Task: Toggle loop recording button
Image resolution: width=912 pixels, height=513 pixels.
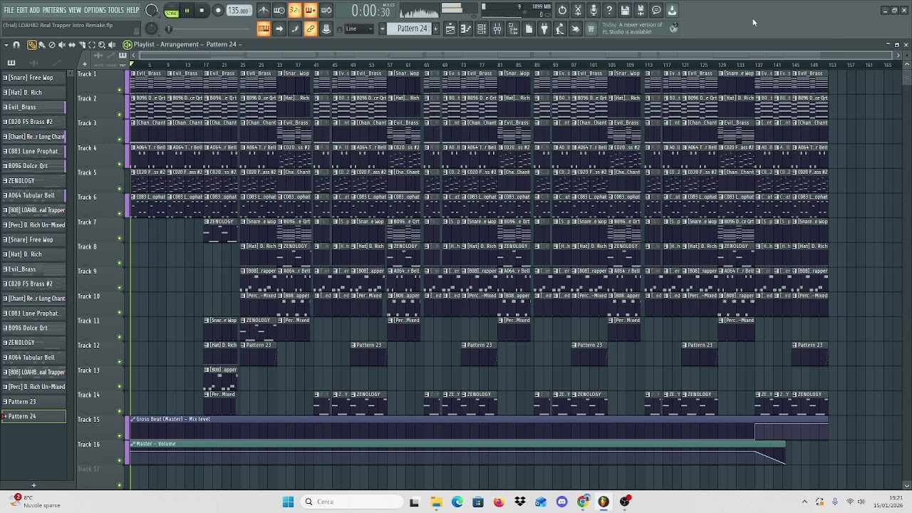Action: [326, 10]
